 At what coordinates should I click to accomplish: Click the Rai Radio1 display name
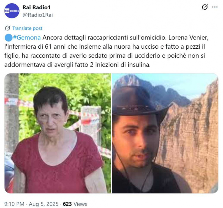(37, 7)
